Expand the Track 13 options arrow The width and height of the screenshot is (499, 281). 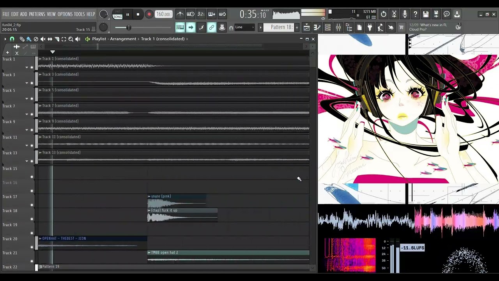point(27,161)
